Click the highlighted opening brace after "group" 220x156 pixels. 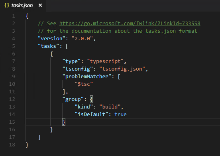(x=92, y=99)
